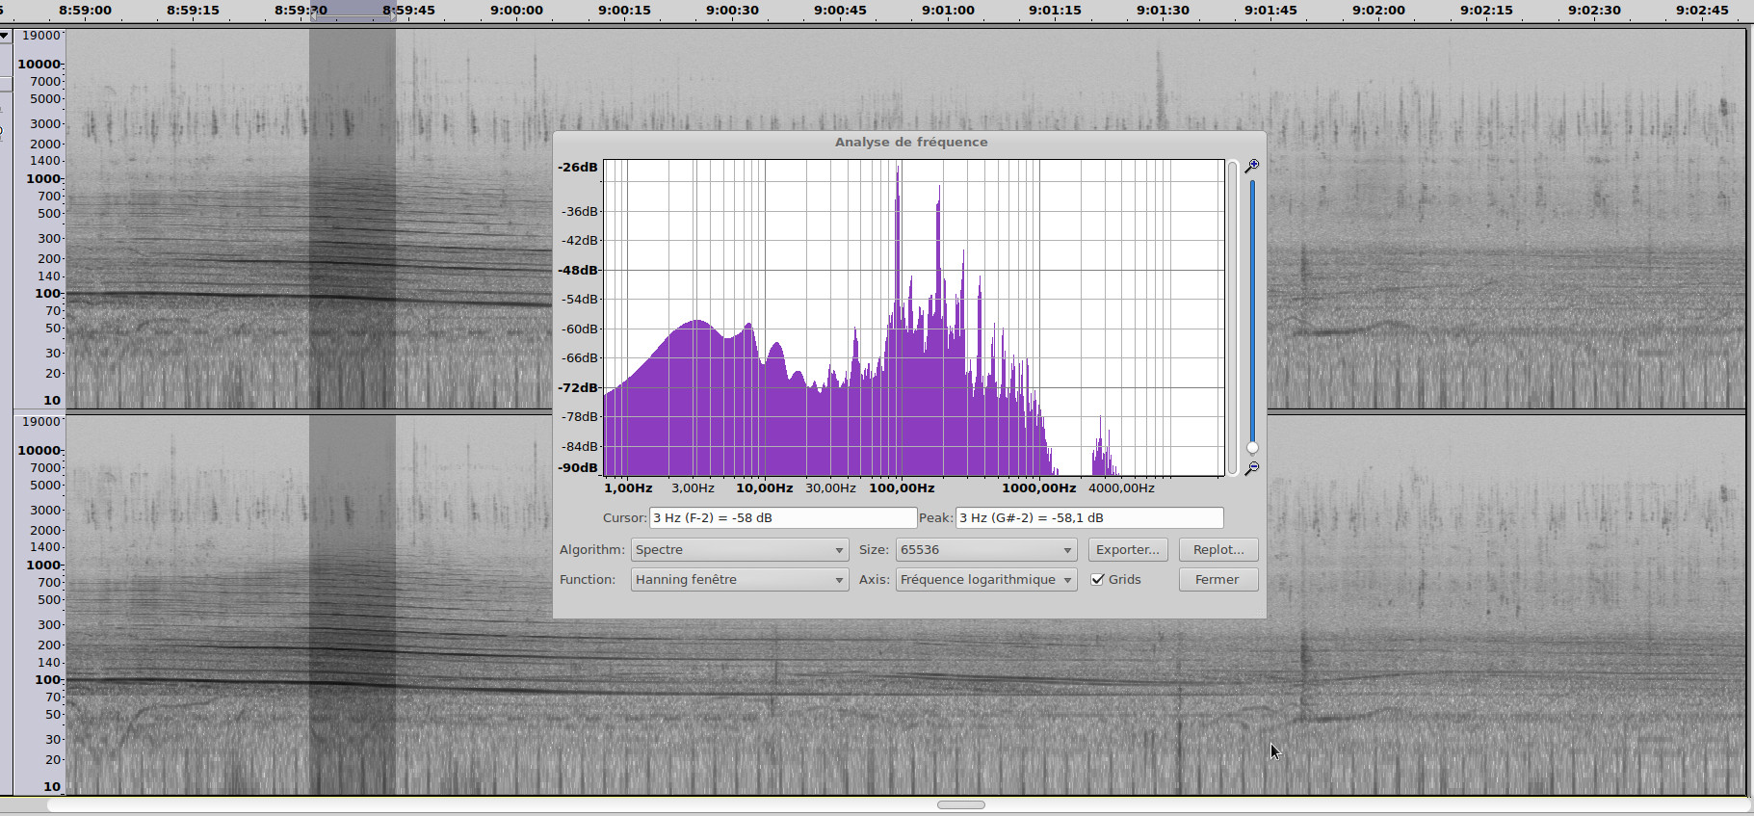1754x816 pixels.
Task: Click the plot's vertical scrollbar
Action: (1232, 318)
